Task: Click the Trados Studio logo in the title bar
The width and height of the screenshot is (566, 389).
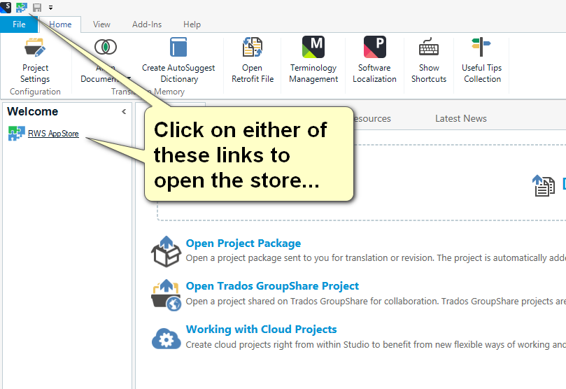Action: click(x=6, y=7)
